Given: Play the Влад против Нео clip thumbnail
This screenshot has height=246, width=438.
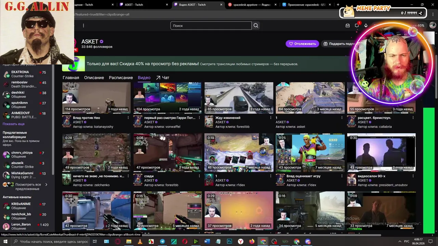Looking at the screenshot, I should coord(96,98).
